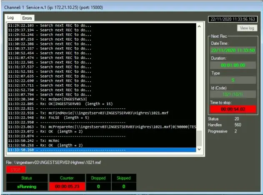The width and height of the screenshot is (263, 195).
Task: Click the log scrollbar up arrow
Action: [x=199, y=26]
